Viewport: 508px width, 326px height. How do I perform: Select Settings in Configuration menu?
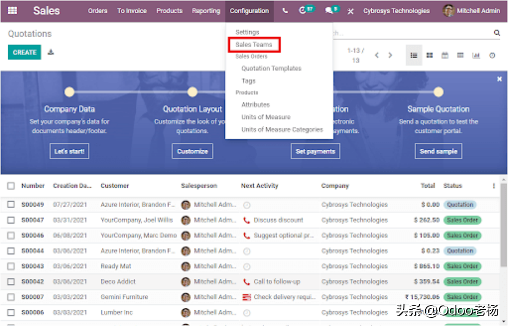[247, 32]
